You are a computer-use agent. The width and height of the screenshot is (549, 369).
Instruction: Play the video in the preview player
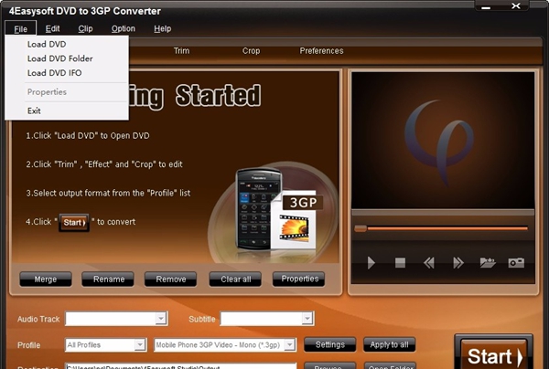(x=371, y=263)
